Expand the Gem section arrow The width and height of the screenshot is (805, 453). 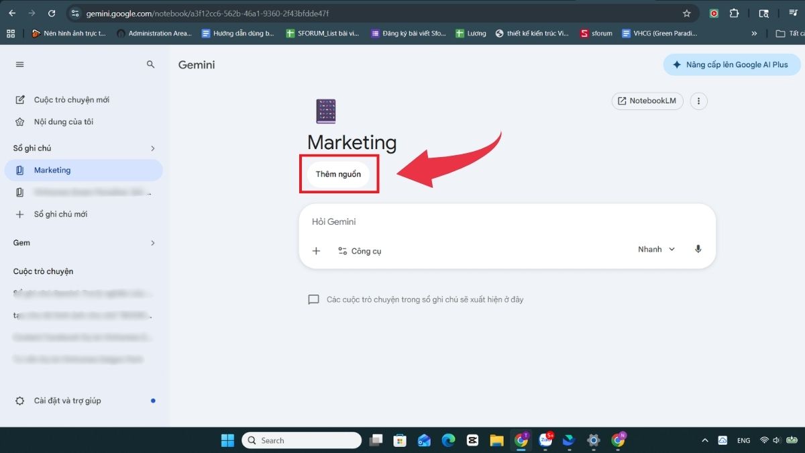pyautogui.click(x=152, y=243)
